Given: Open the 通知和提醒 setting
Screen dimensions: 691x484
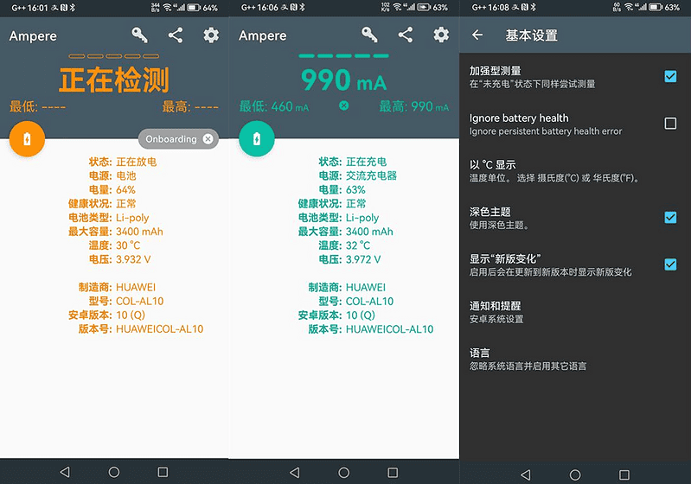Looking at the screenshot, I should pyautogui.click(x=575, y=312).
